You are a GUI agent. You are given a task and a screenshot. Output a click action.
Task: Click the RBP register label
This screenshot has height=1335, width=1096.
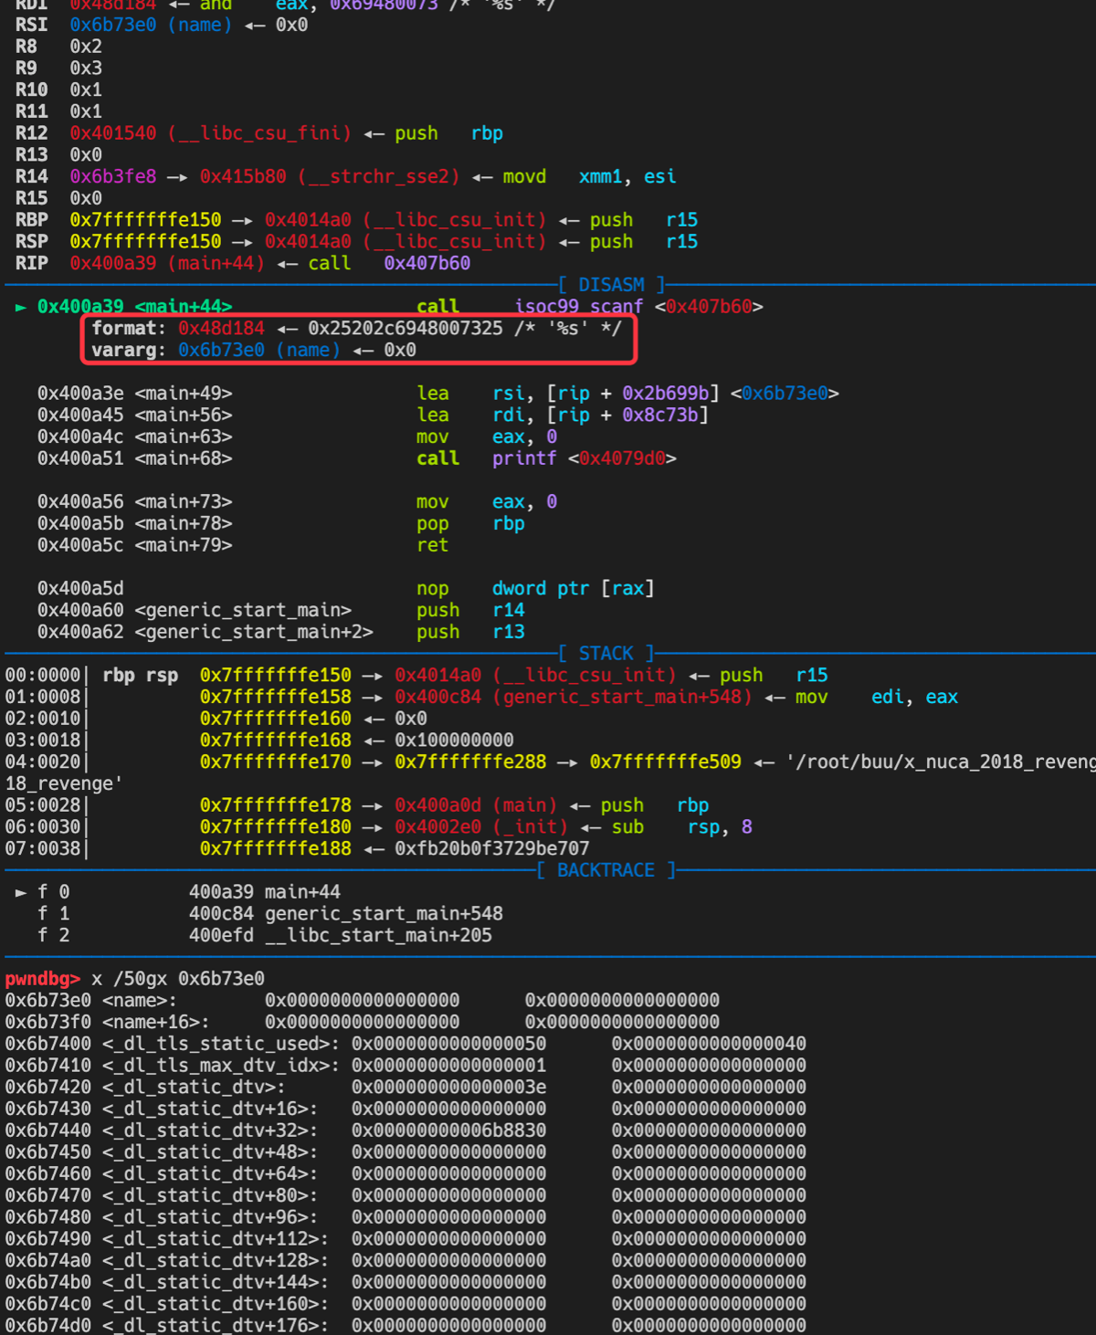point(31,220)
